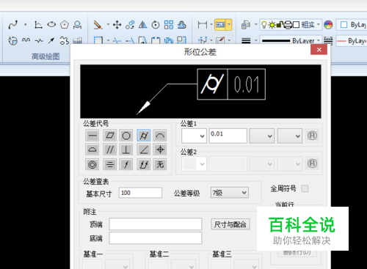The image size is (367, 269).
Task: Close the 形位公差 dialog
Action: point(319,50)
